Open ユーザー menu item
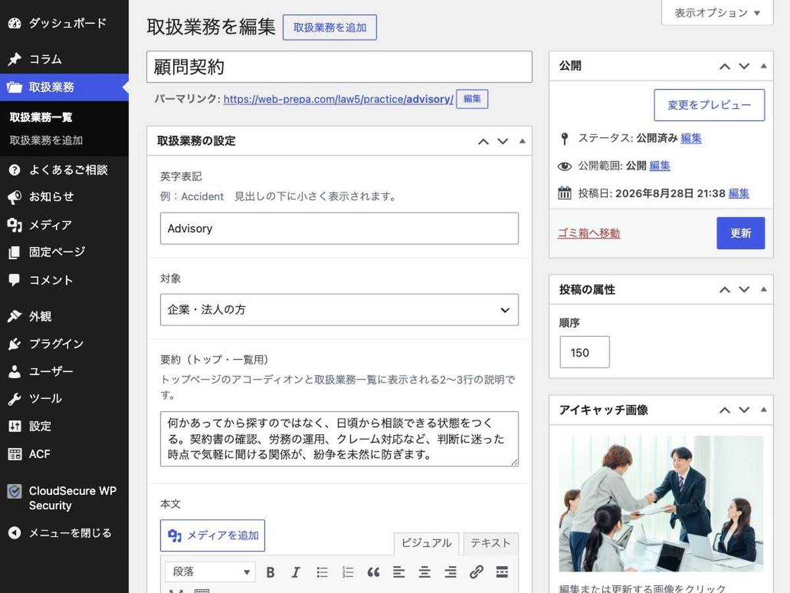The height and width of the screenshot is (593, 790). coord(65,372)
